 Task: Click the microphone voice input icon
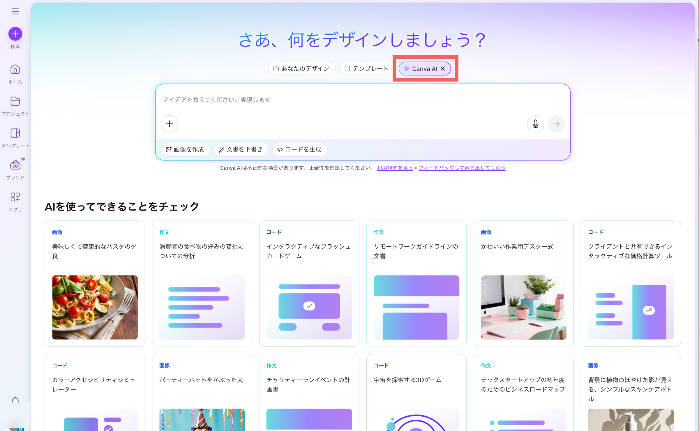(x=535, y=124)
